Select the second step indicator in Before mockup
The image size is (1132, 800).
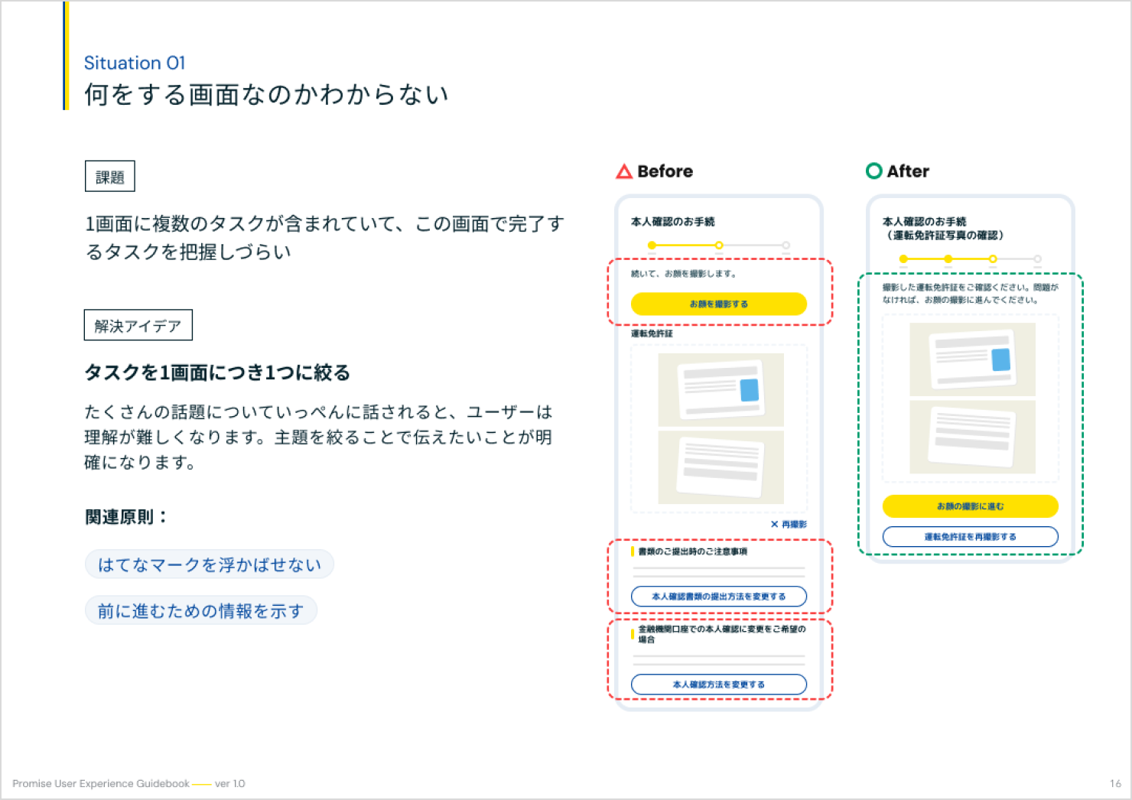point(719,245)
